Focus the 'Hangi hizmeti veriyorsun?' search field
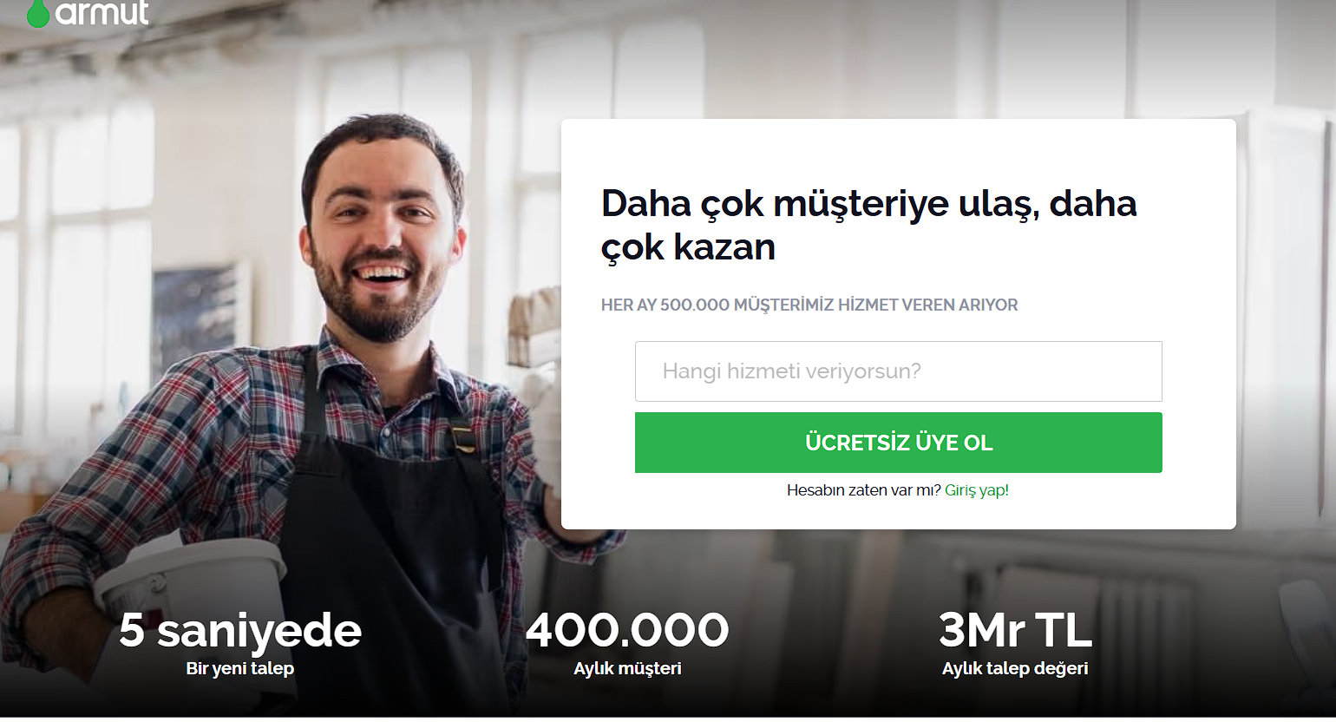 (898, 371)
